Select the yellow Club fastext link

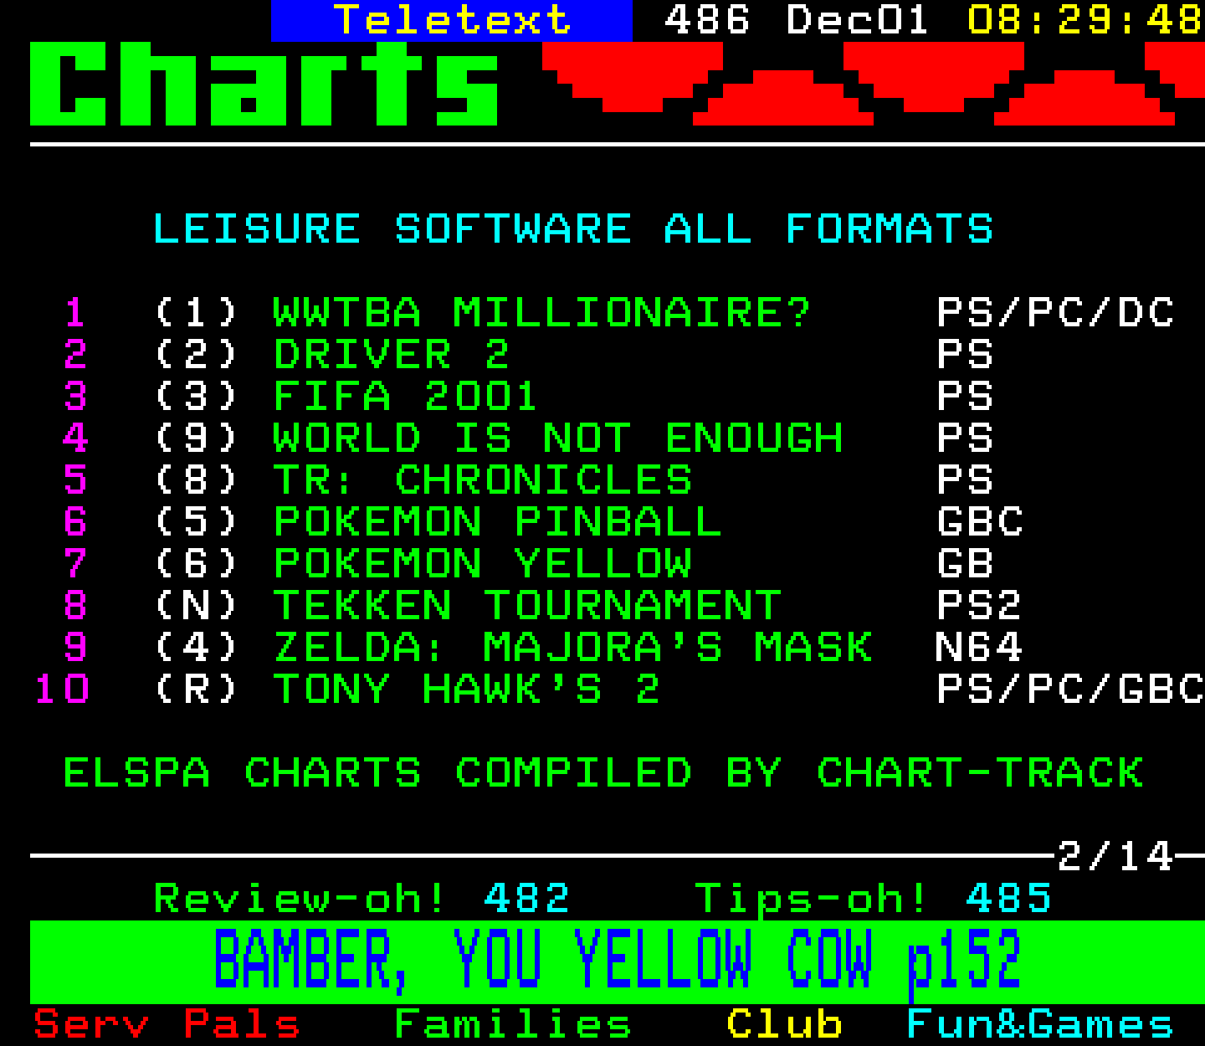coord(784,1024)
